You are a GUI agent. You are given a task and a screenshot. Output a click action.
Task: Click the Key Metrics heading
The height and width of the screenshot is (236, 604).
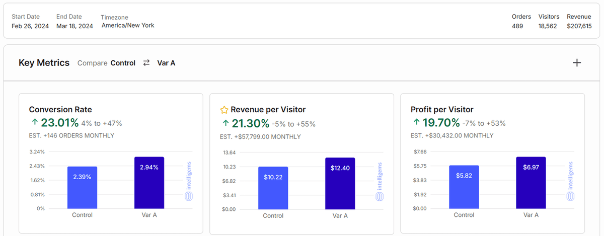pos(44,63)
